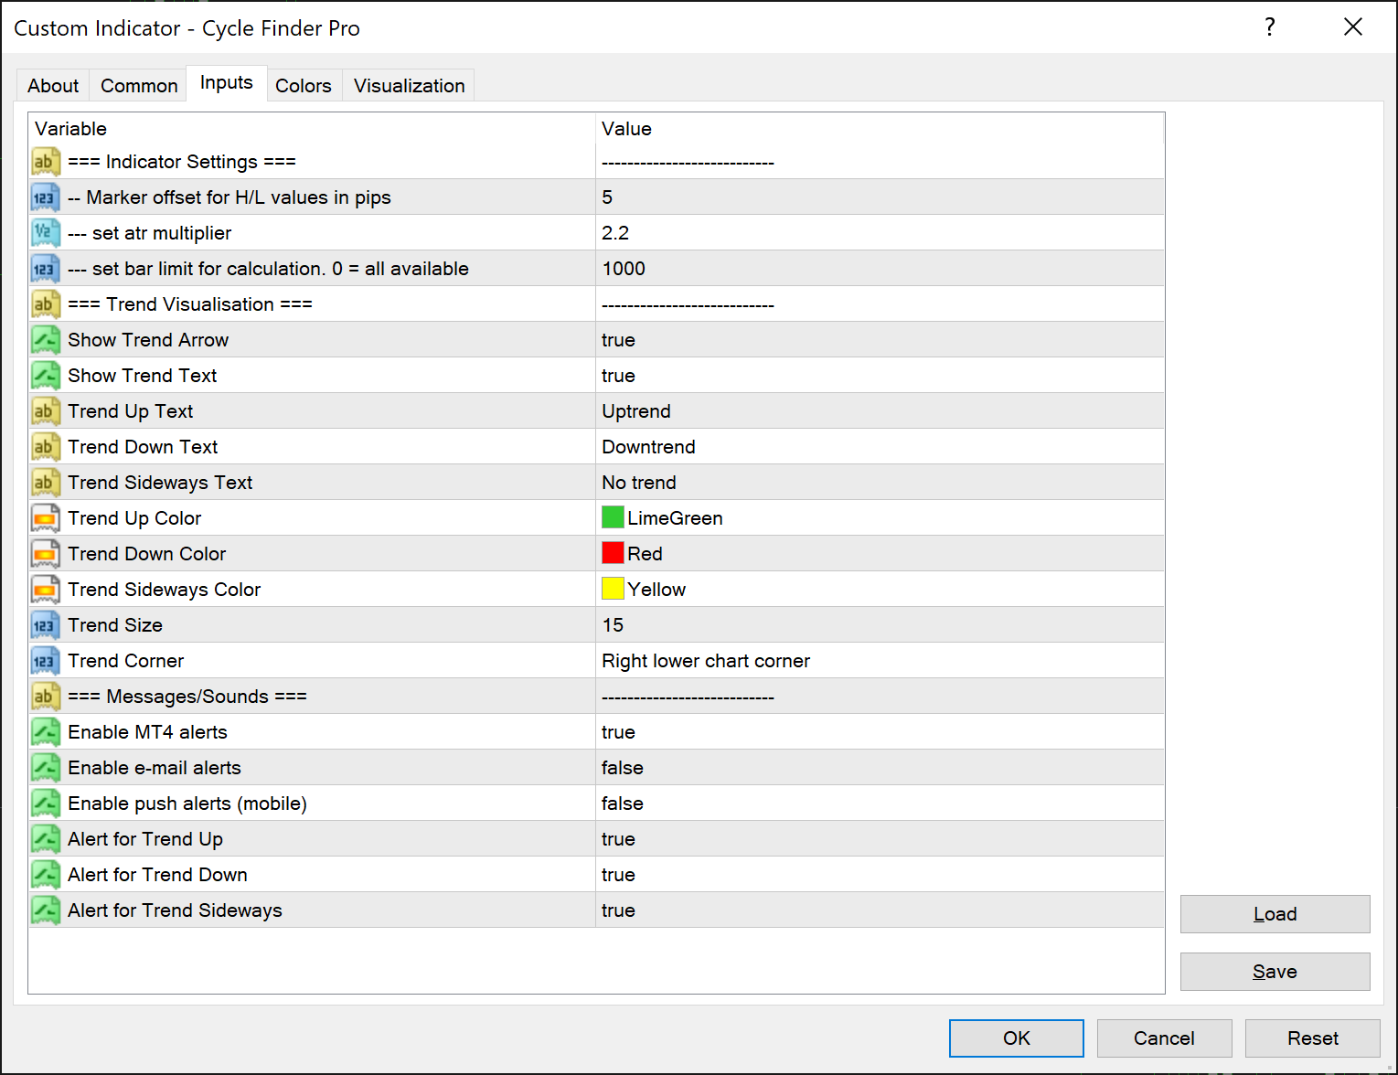
Task: Click the boolean icon beside Enable MT4 alerts
Action: 46,732
